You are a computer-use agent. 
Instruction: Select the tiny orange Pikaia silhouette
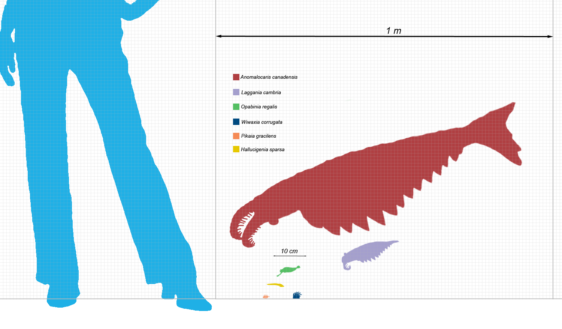266,297
